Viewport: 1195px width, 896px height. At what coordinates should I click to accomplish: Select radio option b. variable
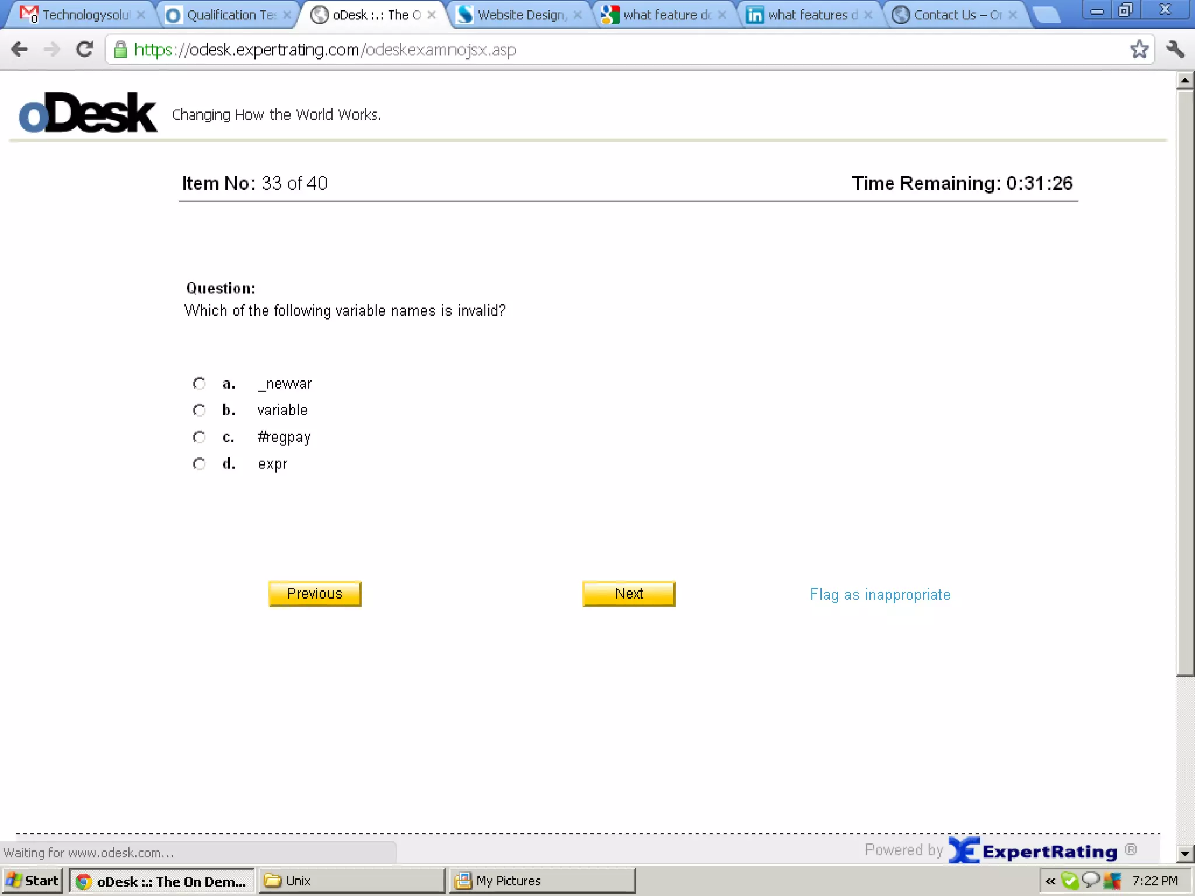(x=199, y=410)
